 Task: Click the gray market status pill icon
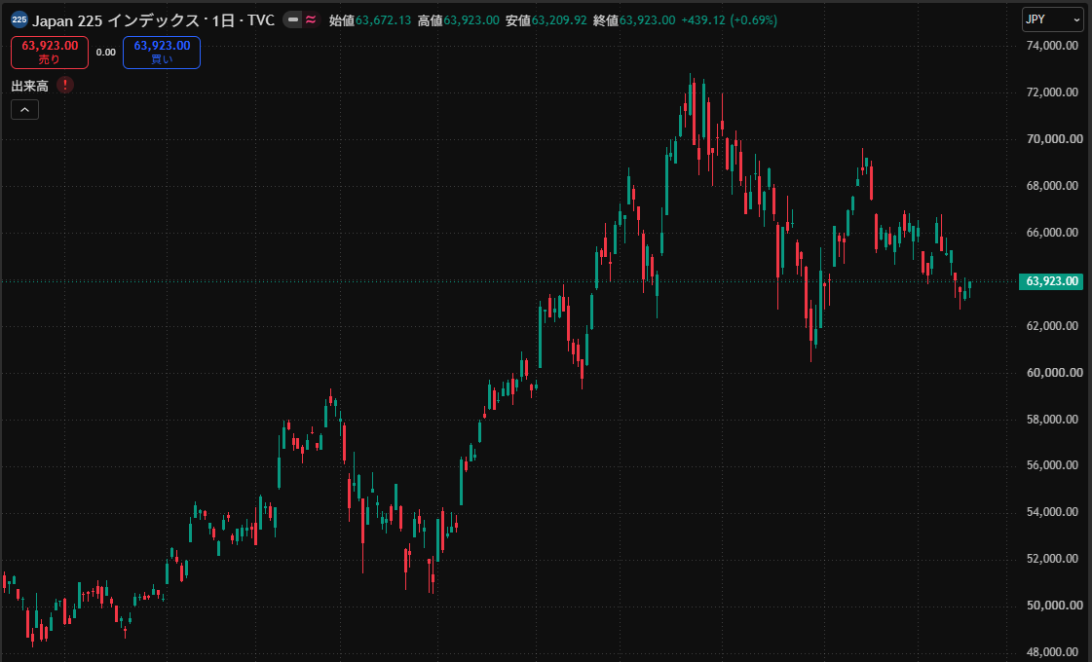click(293, 20)
